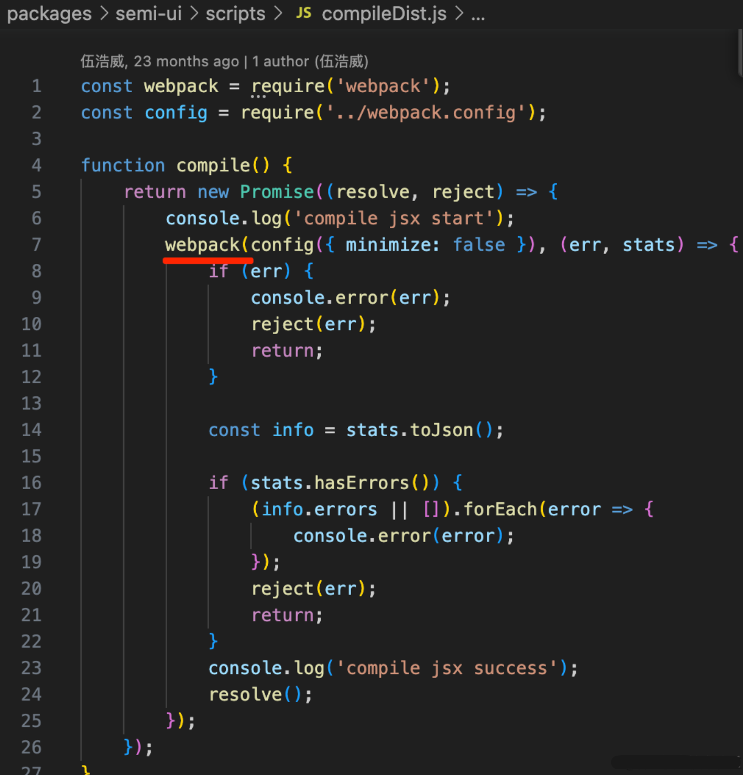
Task: Select line number 7 in the gutter
Action: tap(36, 245)
